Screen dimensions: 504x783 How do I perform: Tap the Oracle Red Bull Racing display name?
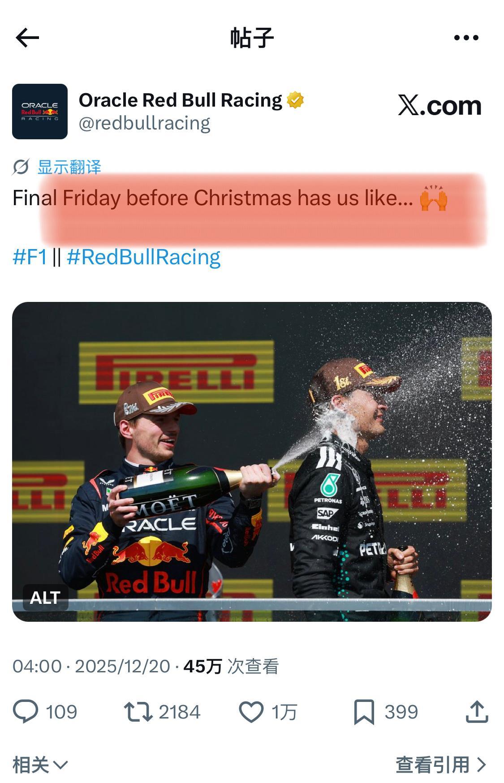181,100
